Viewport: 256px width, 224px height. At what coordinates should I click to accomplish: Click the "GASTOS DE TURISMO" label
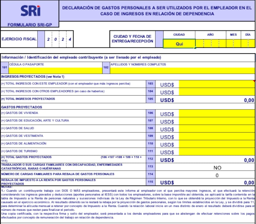(20, 151)
